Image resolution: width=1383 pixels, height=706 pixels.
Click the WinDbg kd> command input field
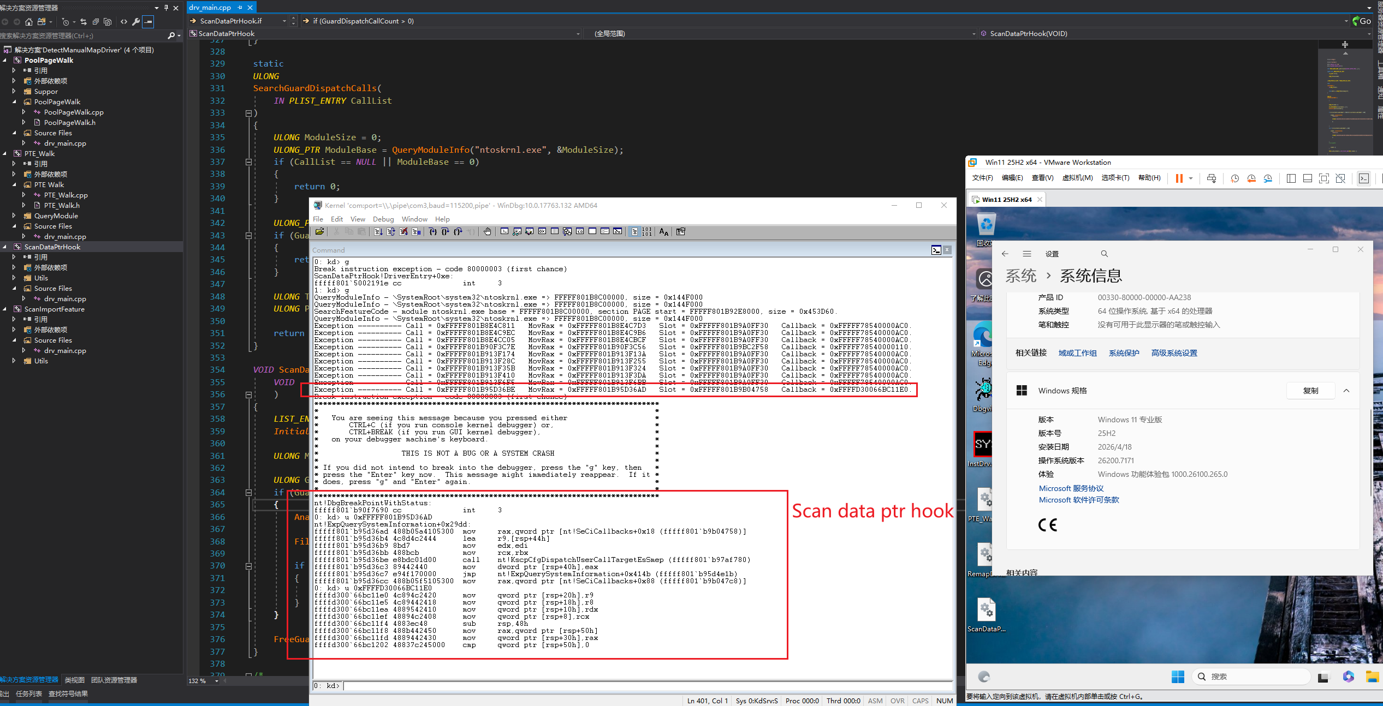pos(647,686)
